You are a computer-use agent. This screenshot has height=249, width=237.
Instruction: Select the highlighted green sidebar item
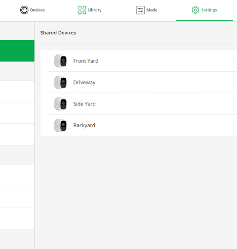[x=17, y=51]
